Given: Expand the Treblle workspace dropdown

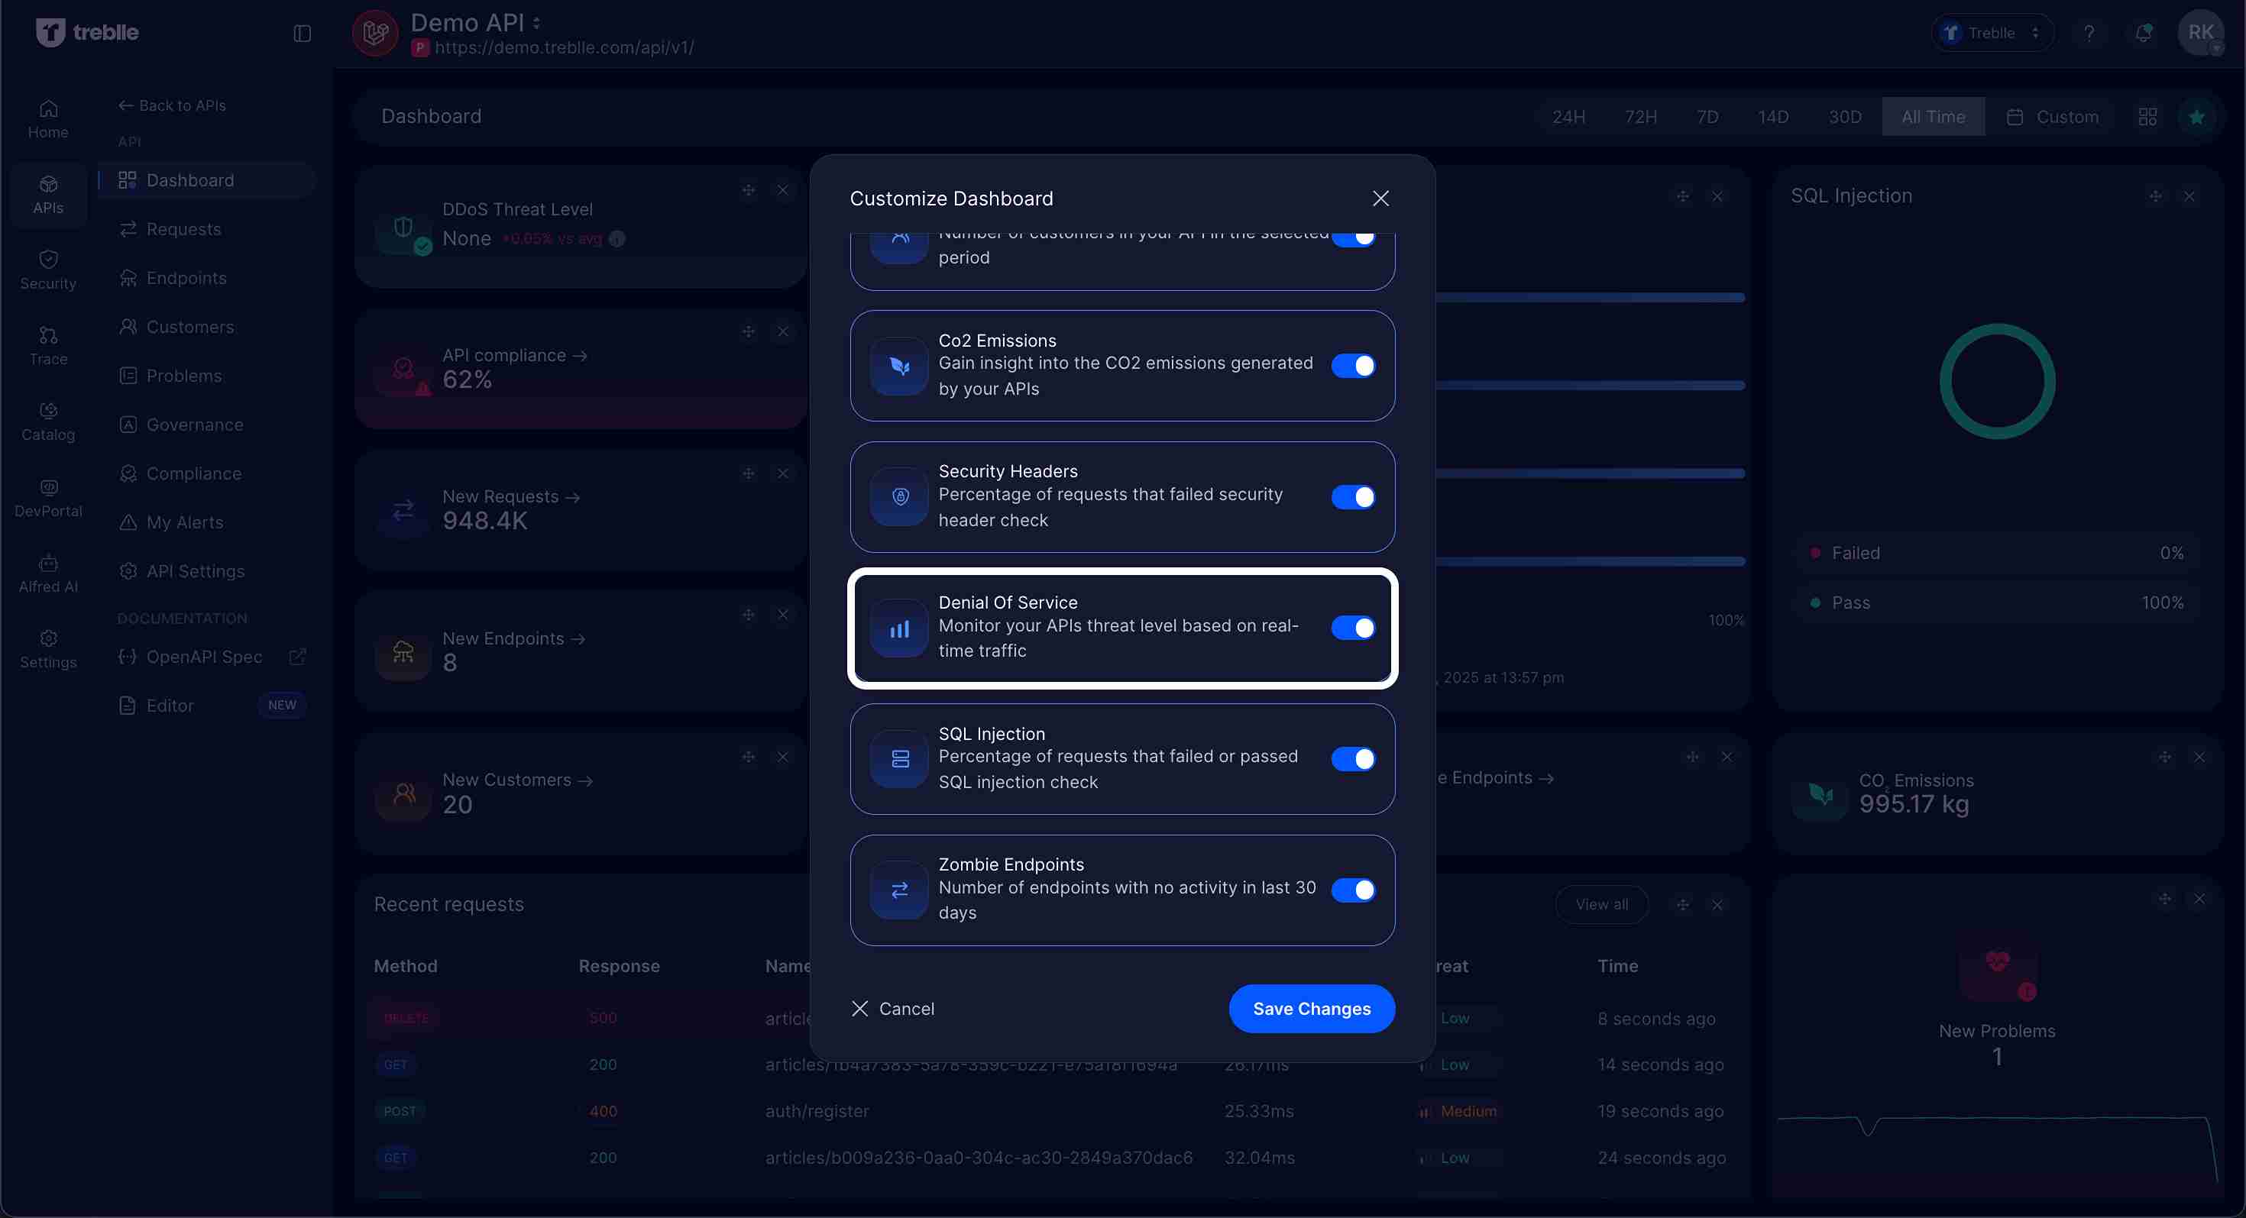Looking at the screenshot, I should click(1993, 32).
